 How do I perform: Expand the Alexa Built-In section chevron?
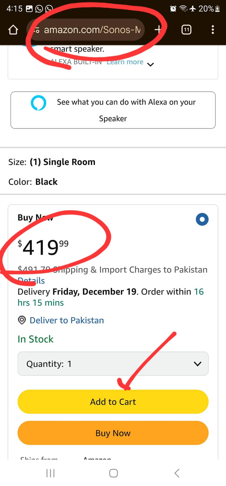click(151, 65)
